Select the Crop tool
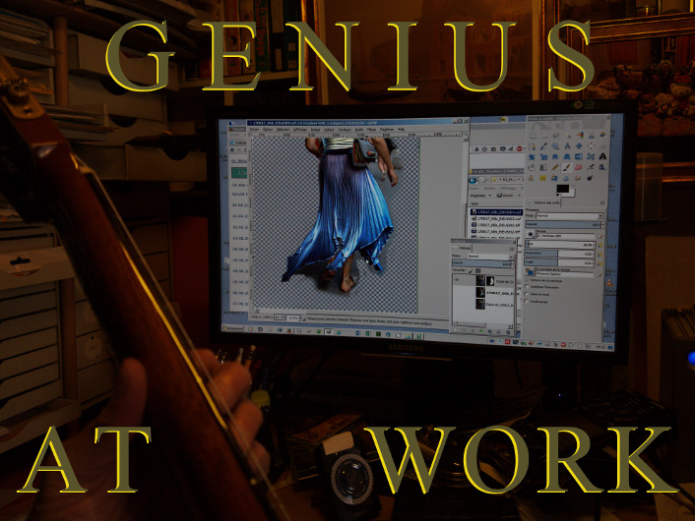The height and width of the screenshot is (521, 695). pyautogui.click(x=602, y=145)
